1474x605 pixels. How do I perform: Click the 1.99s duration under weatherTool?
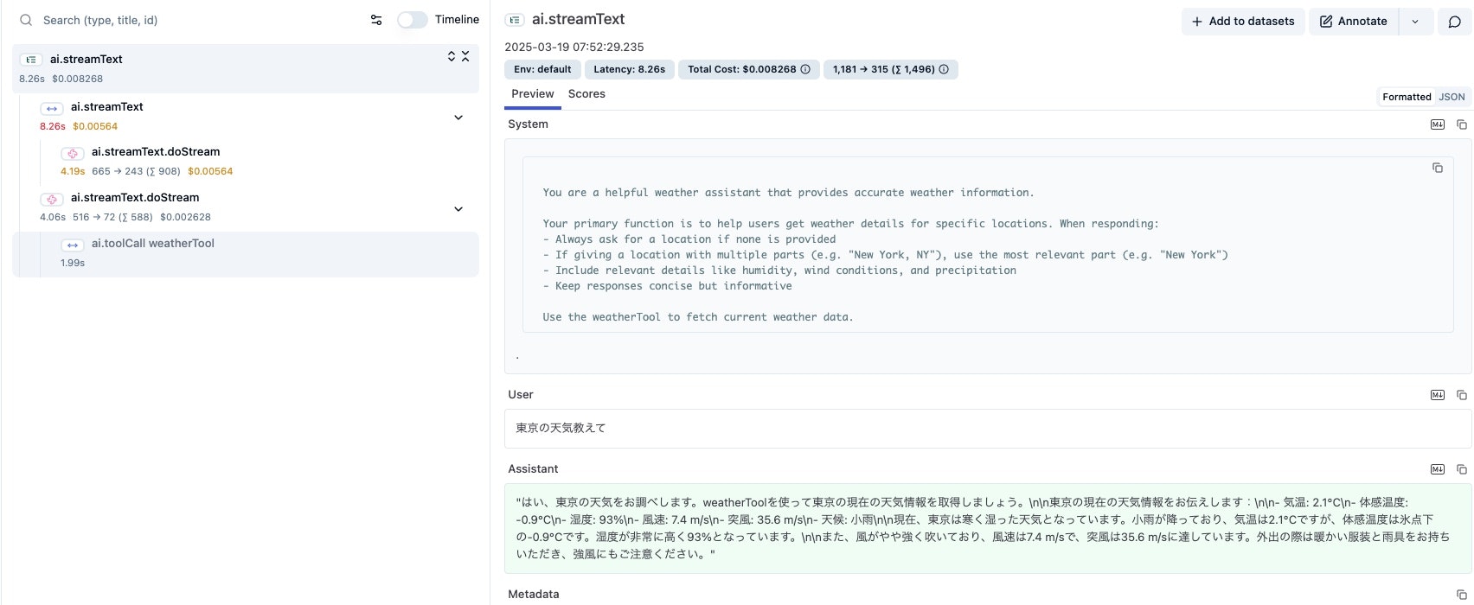coord(73,263)
